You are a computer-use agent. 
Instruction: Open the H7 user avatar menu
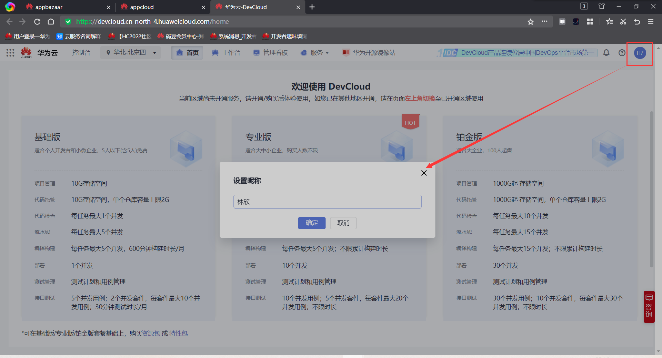(x=640, y=53)
